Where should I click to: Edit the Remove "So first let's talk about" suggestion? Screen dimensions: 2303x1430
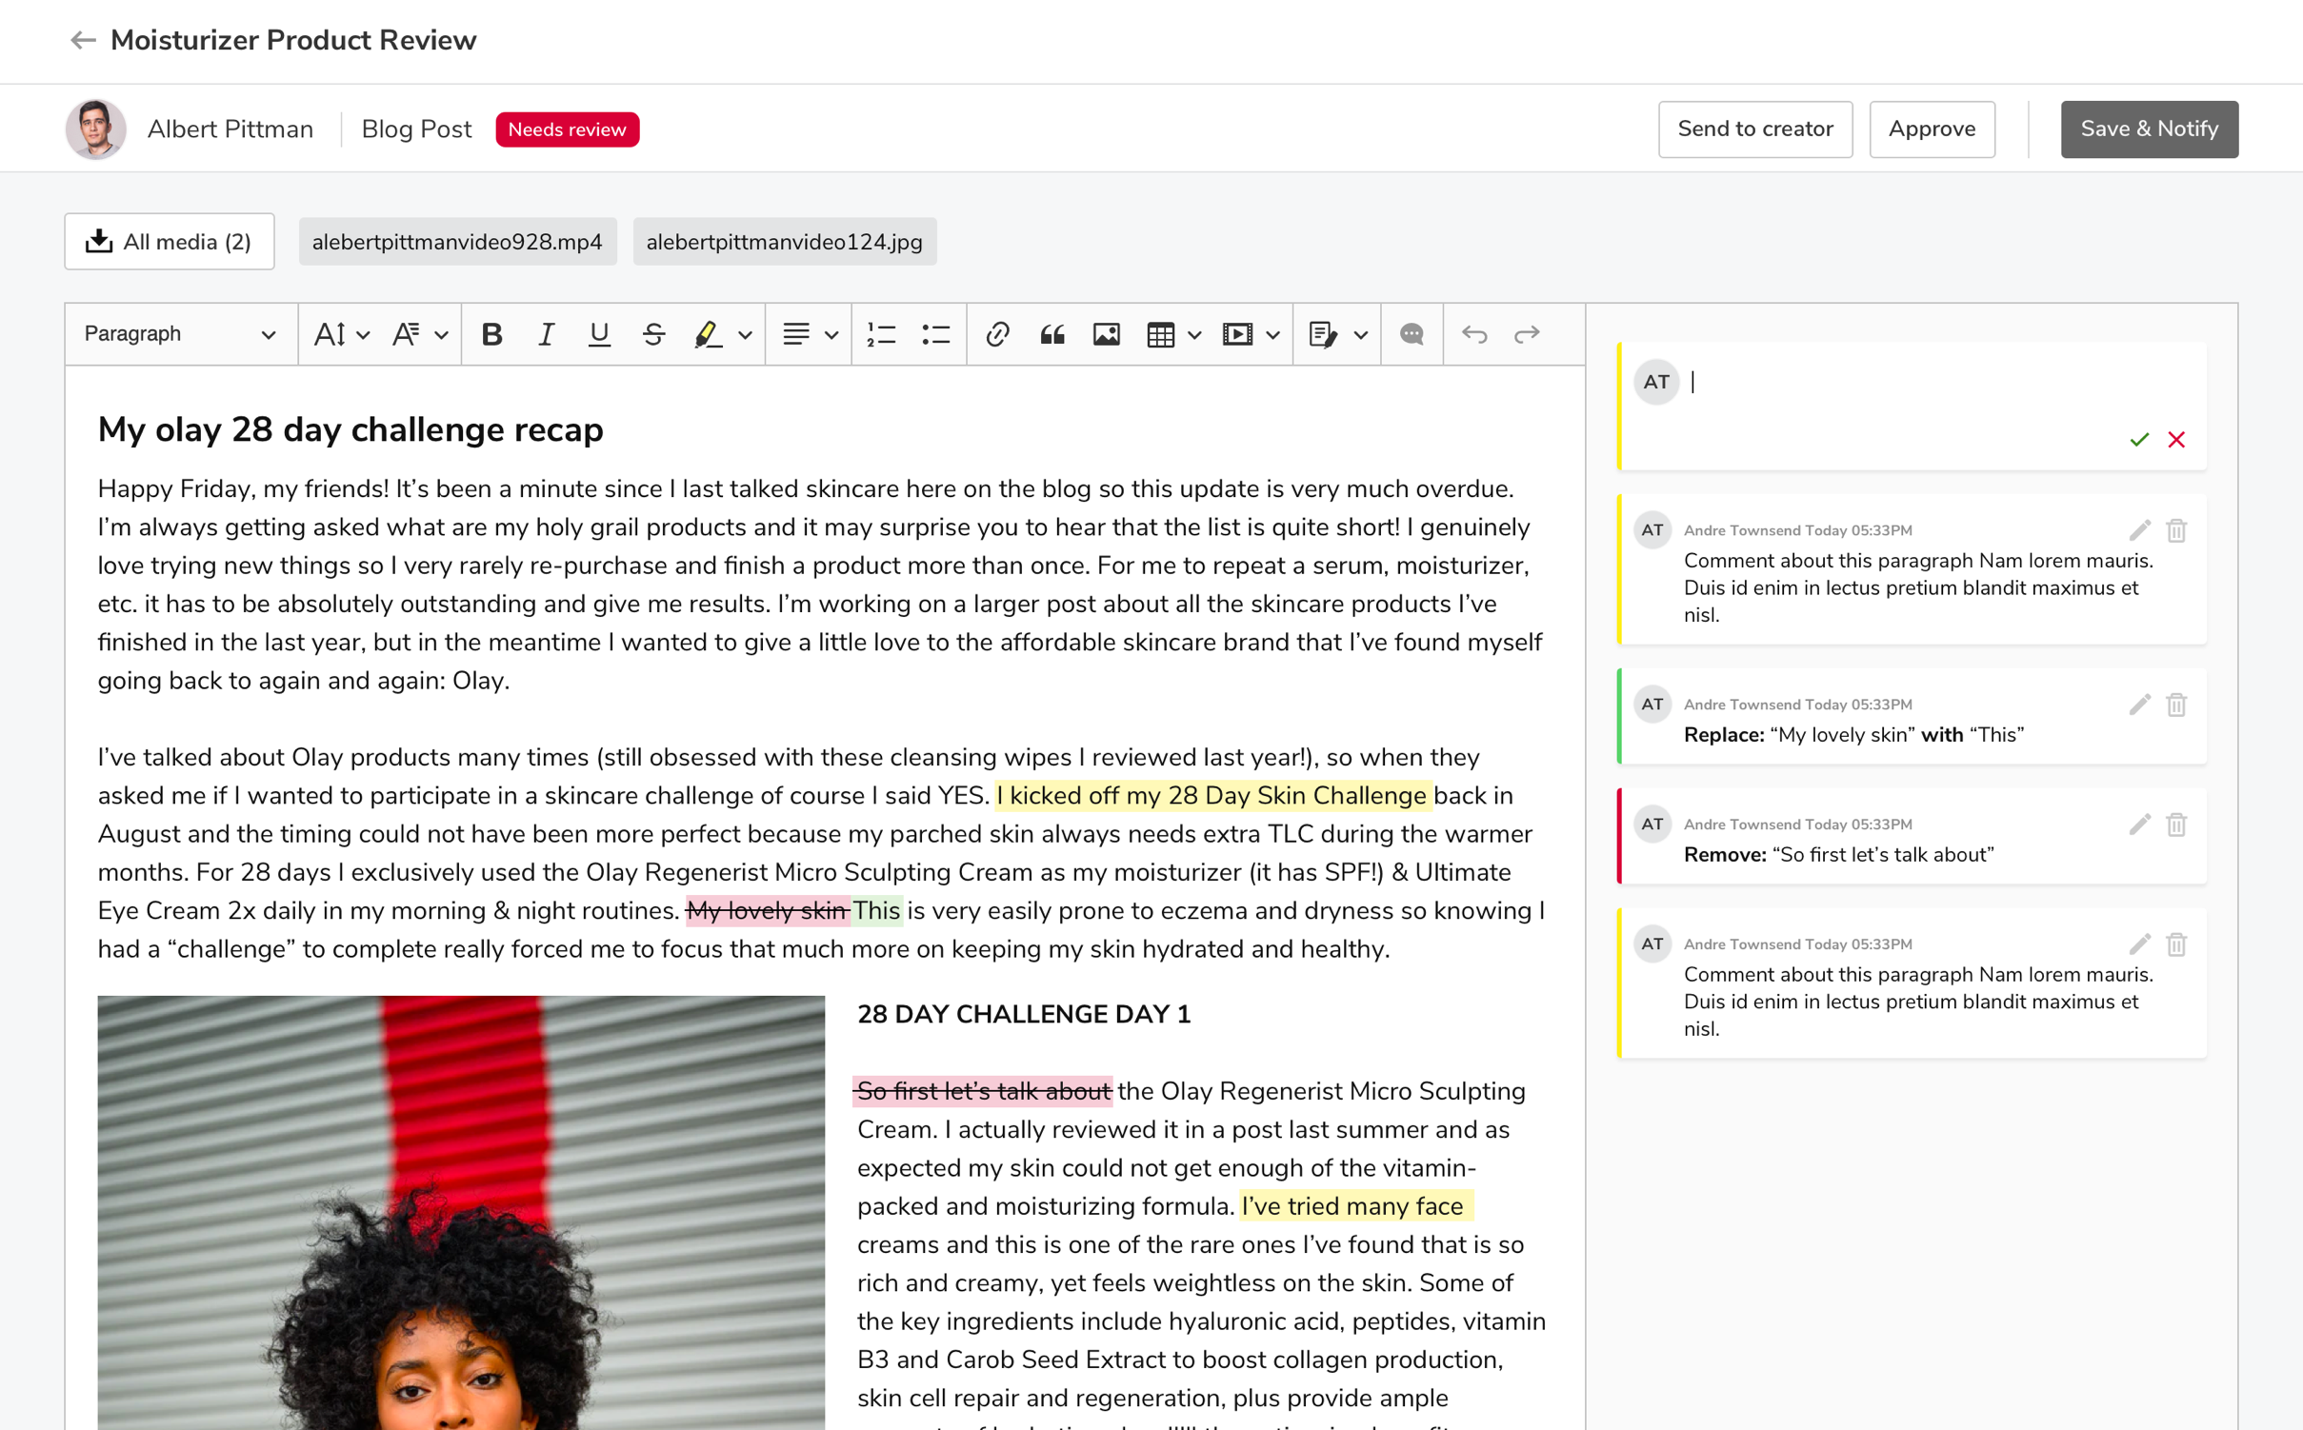(2139, 824)
